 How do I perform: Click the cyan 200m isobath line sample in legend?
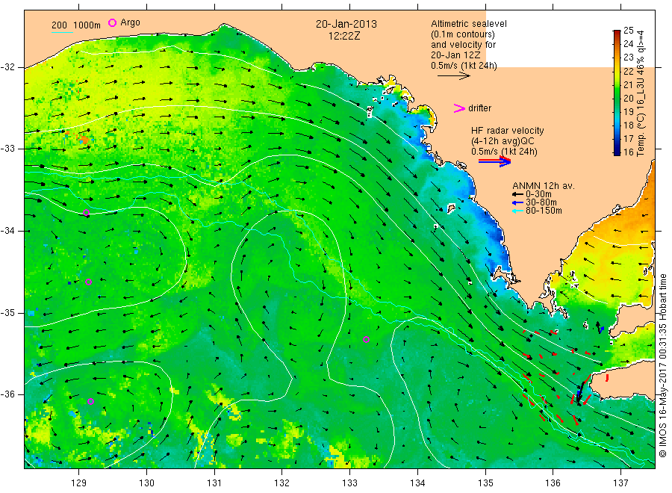point(62,32)
